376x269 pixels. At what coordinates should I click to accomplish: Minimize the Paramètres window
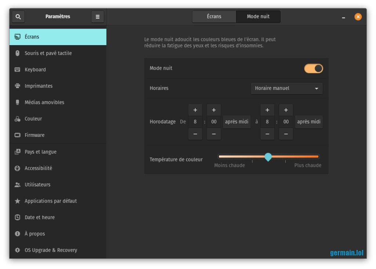pos(344,17)
